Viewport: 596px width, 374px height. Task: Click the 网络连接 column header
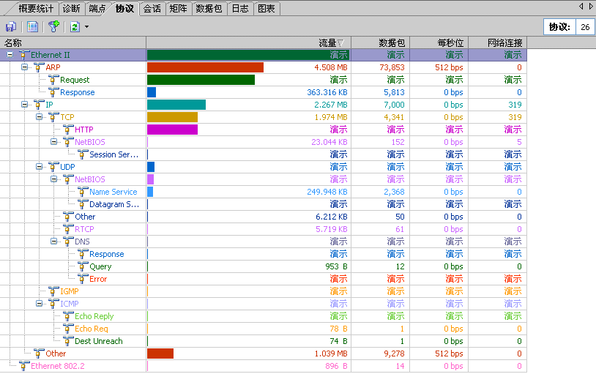[497, 42]
